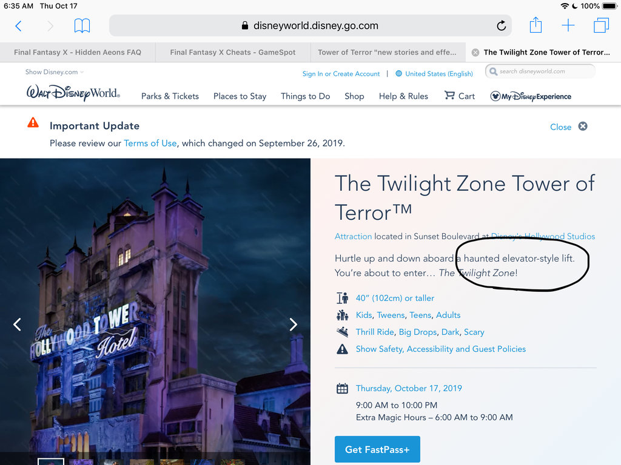This screenshot has width=621, height=465.
Task: Switch to Final Fantasy X Hidden Aeons FAQ tab
Action: (78, 52)
